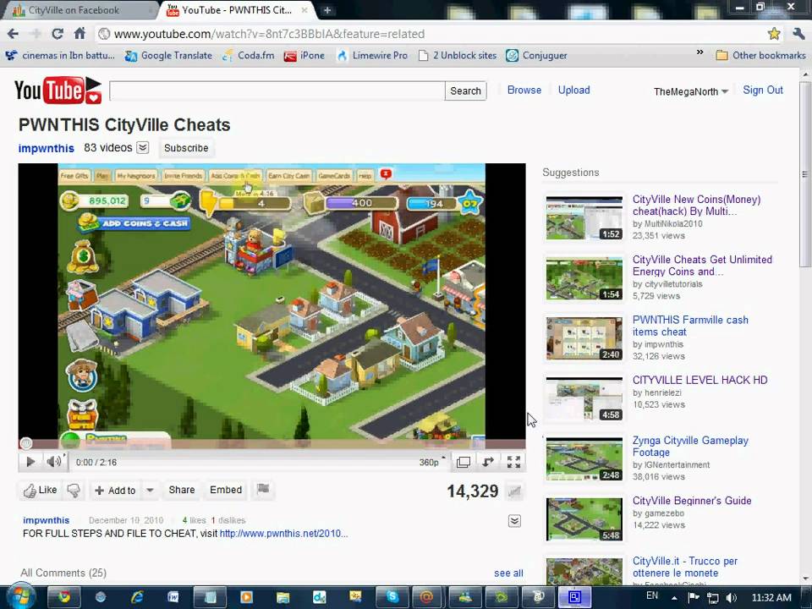Open the Conjuguer bookmark
Image resolution: width=812 pixels, height=609 pixels.
pyautogui.click(x=536, y=56)
